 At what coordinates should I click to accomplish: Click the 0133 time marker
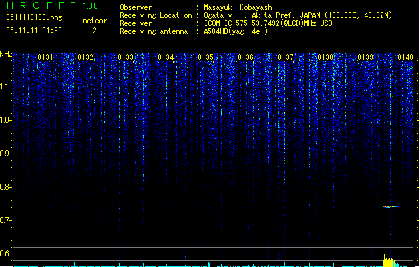126,57
